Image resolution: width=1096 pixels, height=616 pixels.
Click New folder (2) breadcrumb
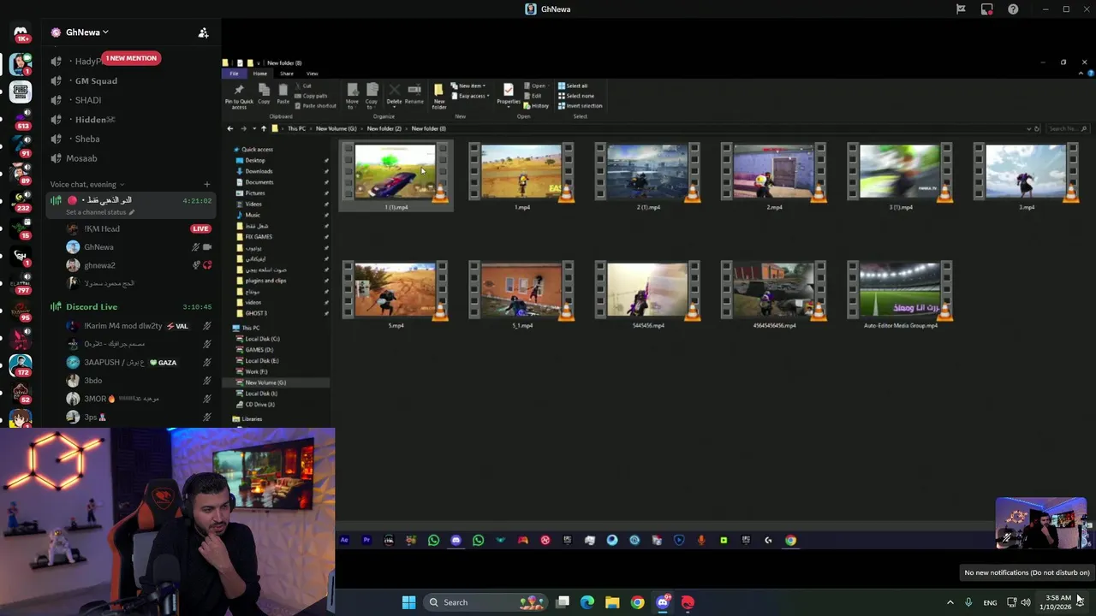tap(384, 128)
